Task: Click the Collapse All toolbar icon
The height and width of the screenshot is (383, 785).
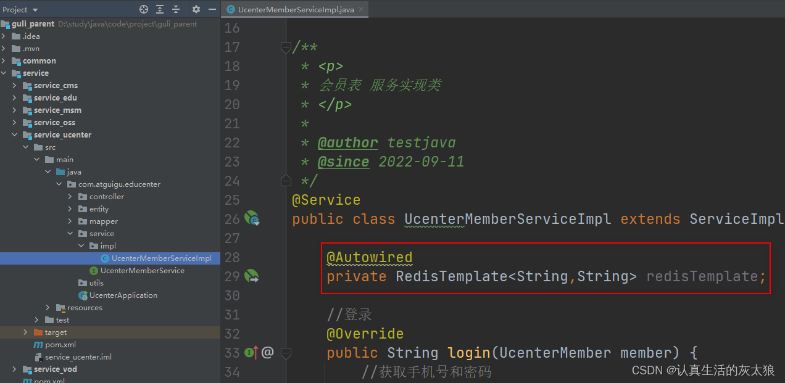Action: 176,9
